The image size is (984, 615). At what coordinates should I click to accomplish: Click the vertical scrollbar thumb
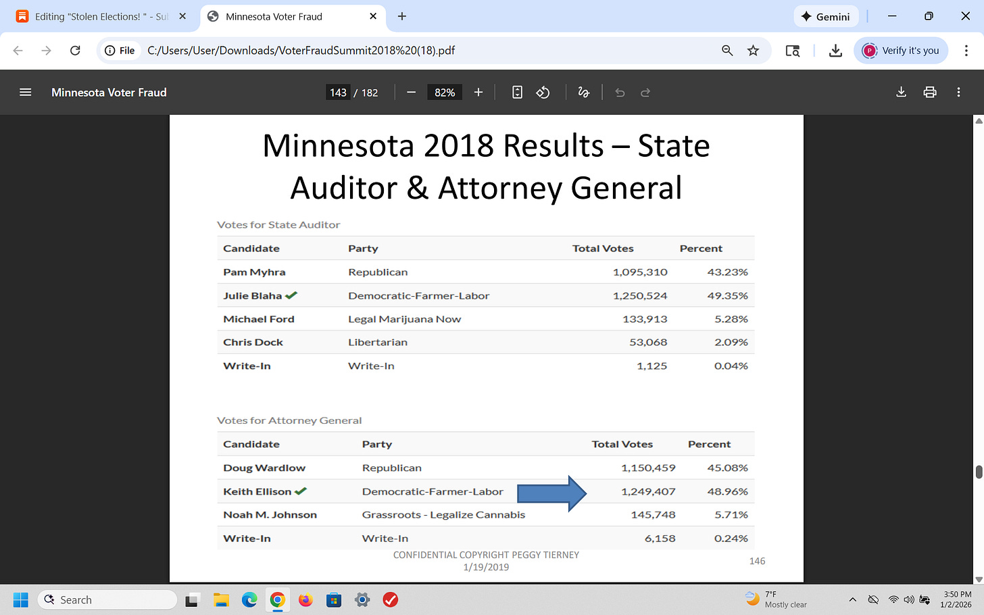pyautogui.click(x=979, y=472)
